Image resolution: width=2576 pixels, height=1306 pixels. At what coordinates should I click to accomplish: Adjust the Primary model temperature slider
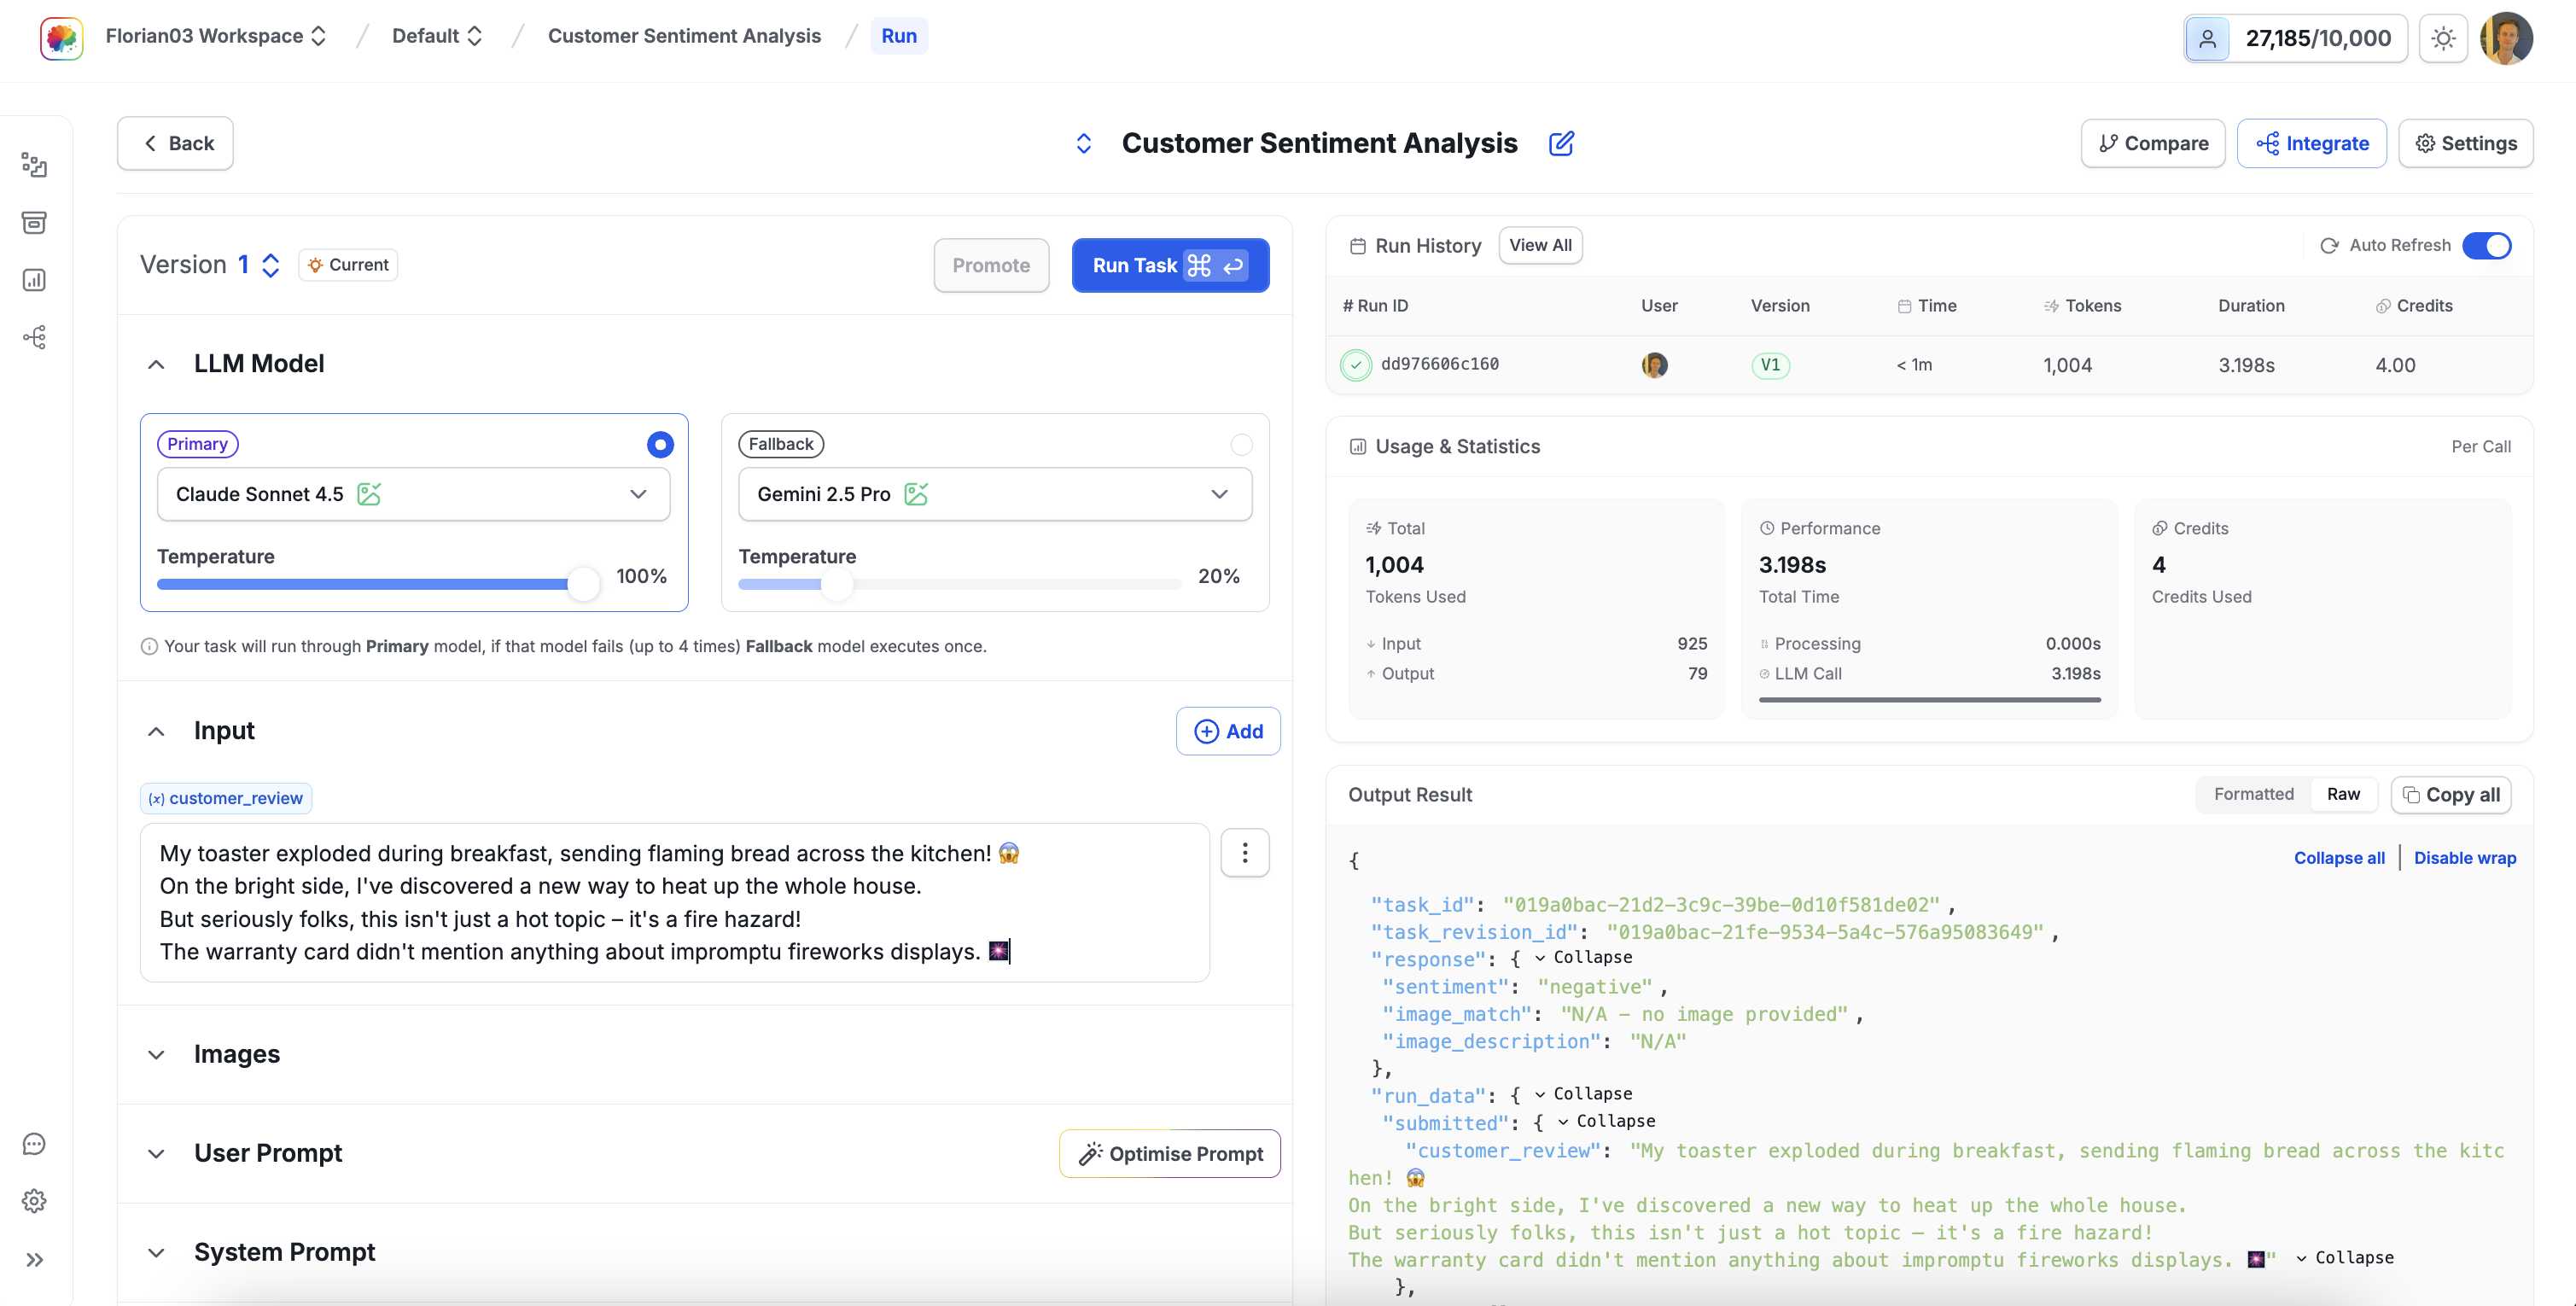pyautogui.click(x=582, y=584)
